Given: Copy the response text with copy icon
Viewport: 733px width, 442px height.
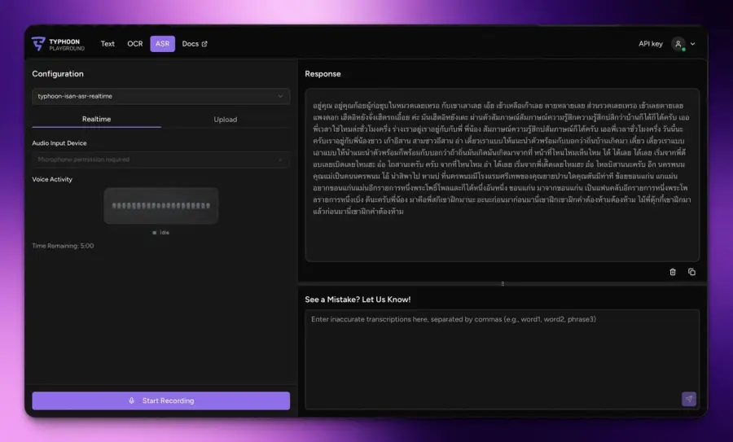Looking at the screenshot, I should pos(691,272).
